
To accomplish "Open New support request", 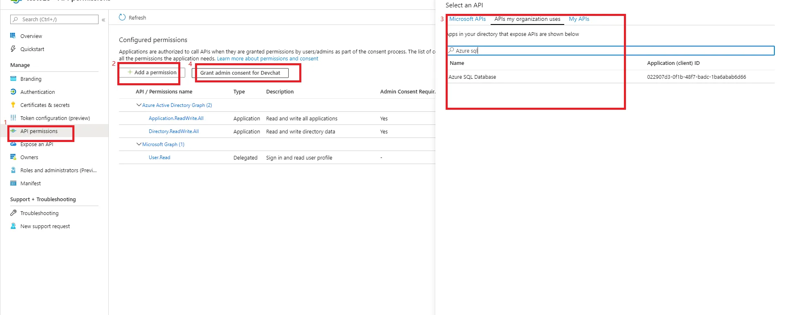I will pos(45,226).
